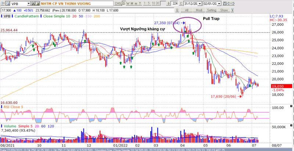
Task: Click the Show button
Action: point(224,10)
